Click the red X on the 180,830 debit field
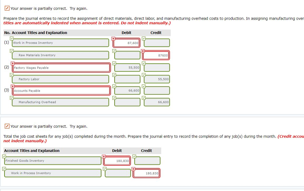The width and height of the screenshot is (304, 191). click(x=104, y=156)
